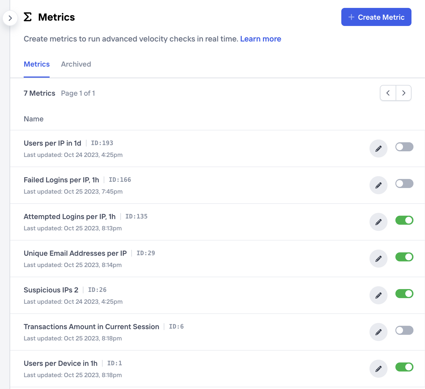Click the Metrics page heading
The width and height of the screenshot is (425, 389).
pyautogui.click(x=56, y=17)
